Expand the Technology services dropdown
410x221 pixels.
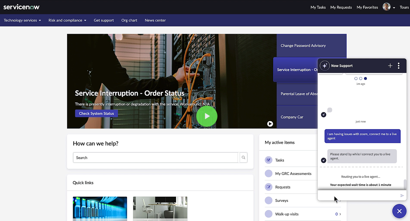click(x=22, y=20)
